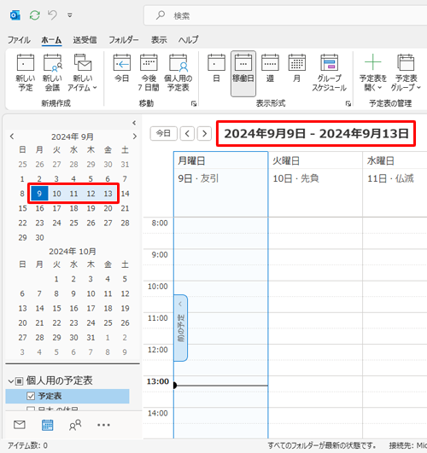Open 表示形式 group dialog launcher
Viewport: 427px width, 453px height.
click(348, 103)
